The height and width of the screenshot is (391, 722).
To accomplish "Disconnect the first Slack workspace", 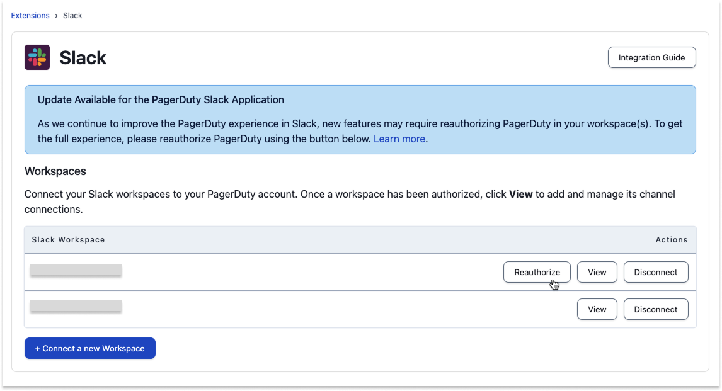I will [x=656, y=273].
